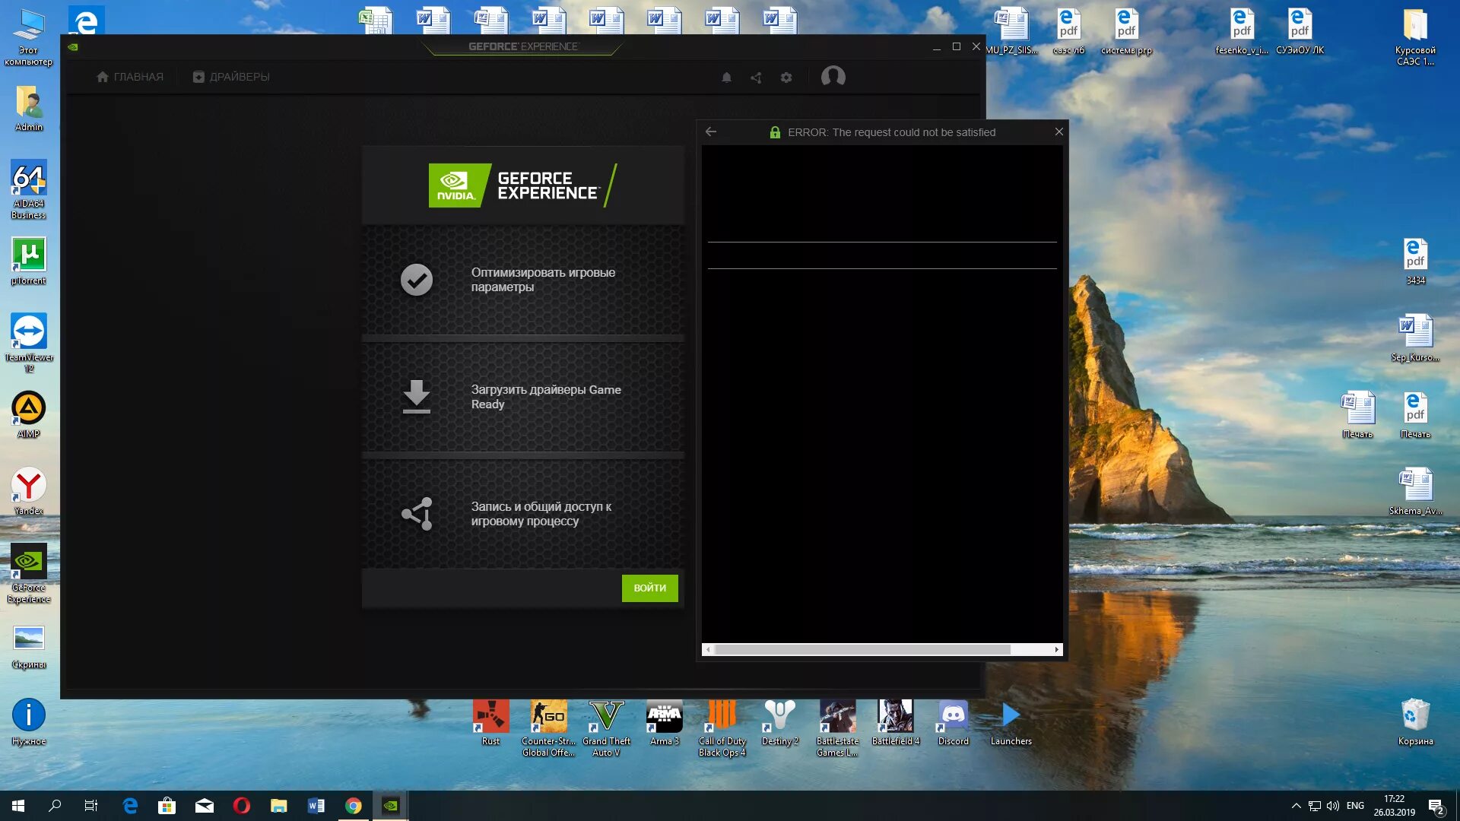Open the Destiny 2 shortcut
1460x821 pixels.
[x=779, y=724]
